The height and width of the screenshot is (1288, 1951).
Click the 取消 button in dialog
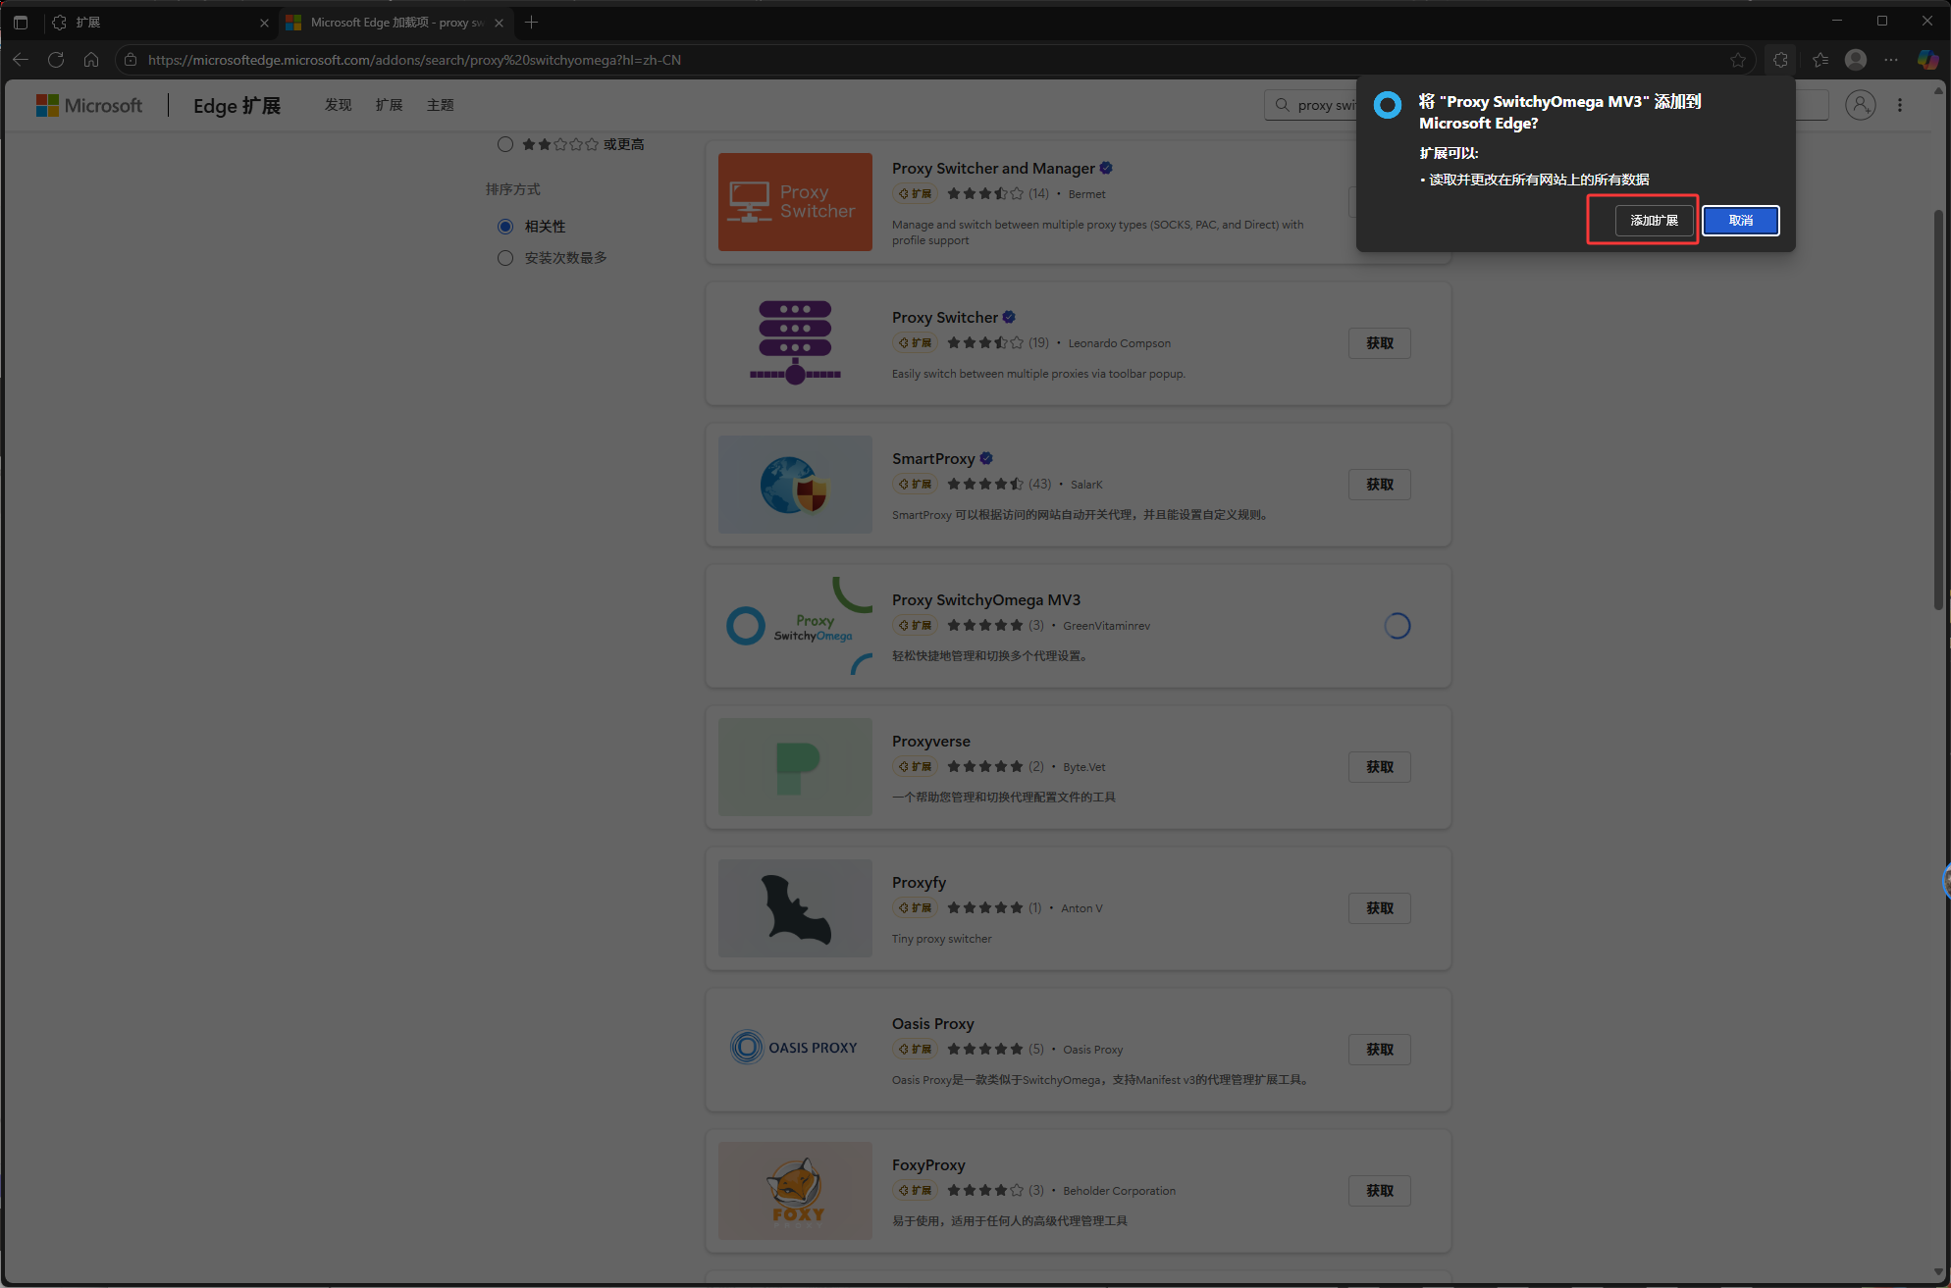coord(1740,221)
